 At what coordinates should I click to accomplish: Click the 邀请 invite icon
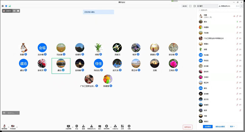(83, 127)
